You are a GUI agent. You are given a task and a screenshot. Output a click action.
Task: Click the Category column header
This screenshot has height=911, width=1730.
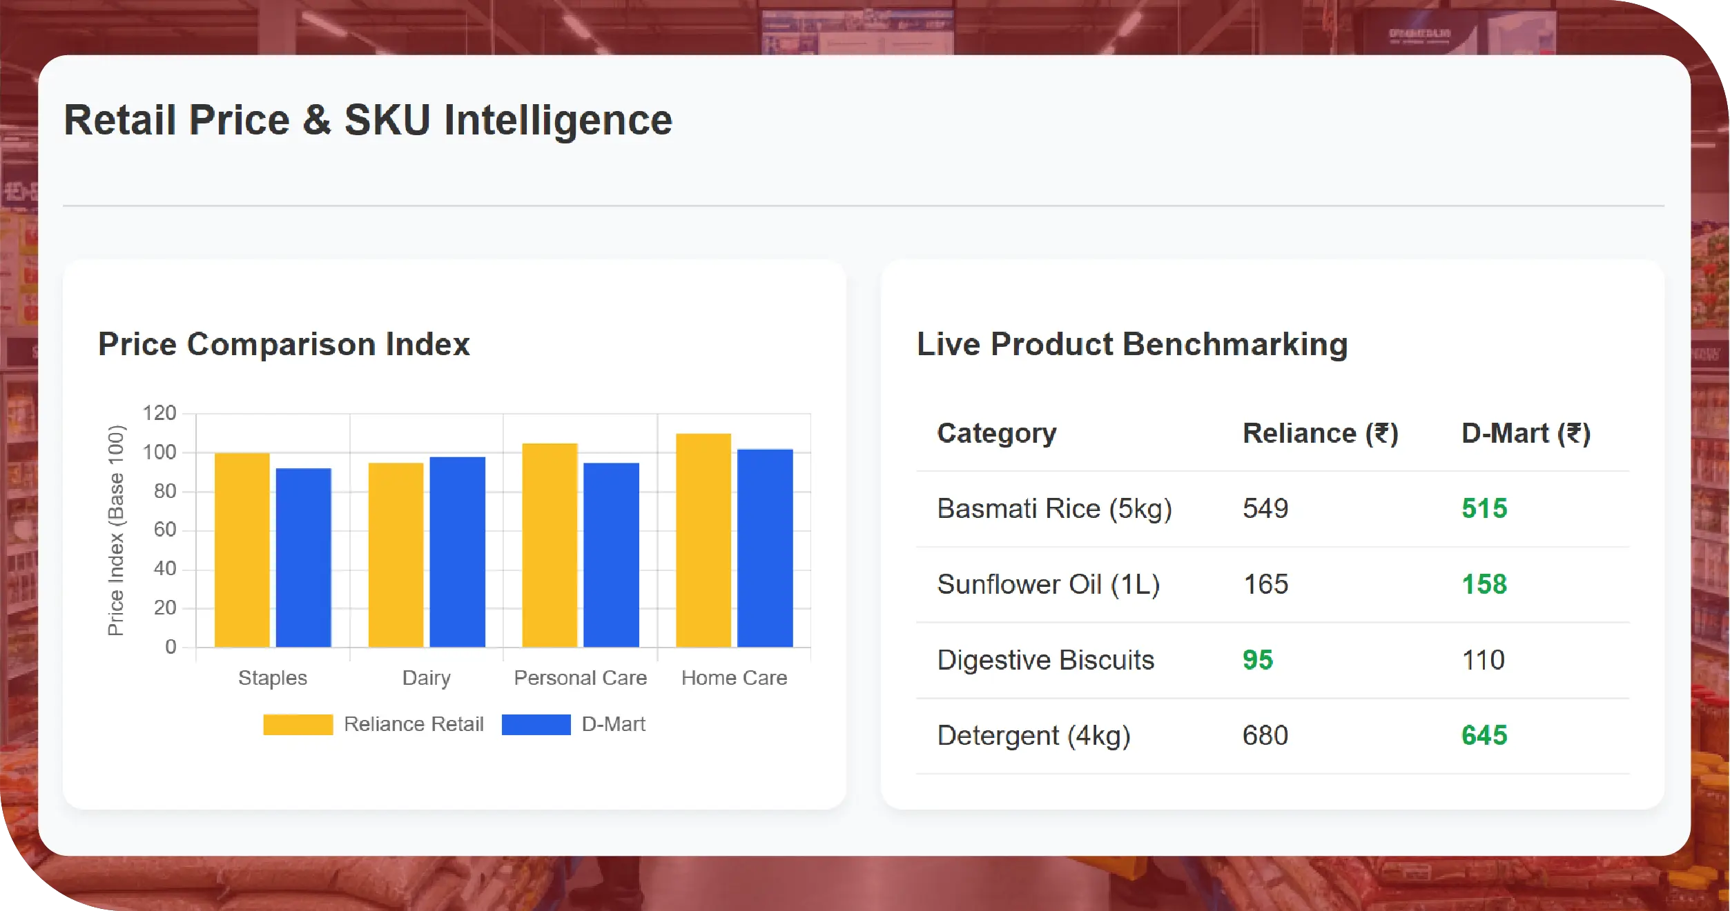click(996, 433)
